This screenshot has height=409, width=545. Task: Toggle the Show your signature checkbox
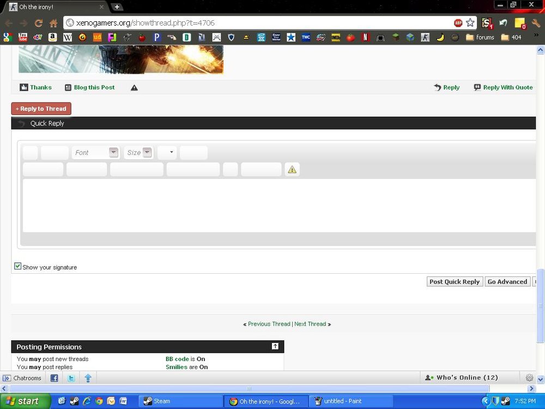pyautogui.click(x=18, y=266)
